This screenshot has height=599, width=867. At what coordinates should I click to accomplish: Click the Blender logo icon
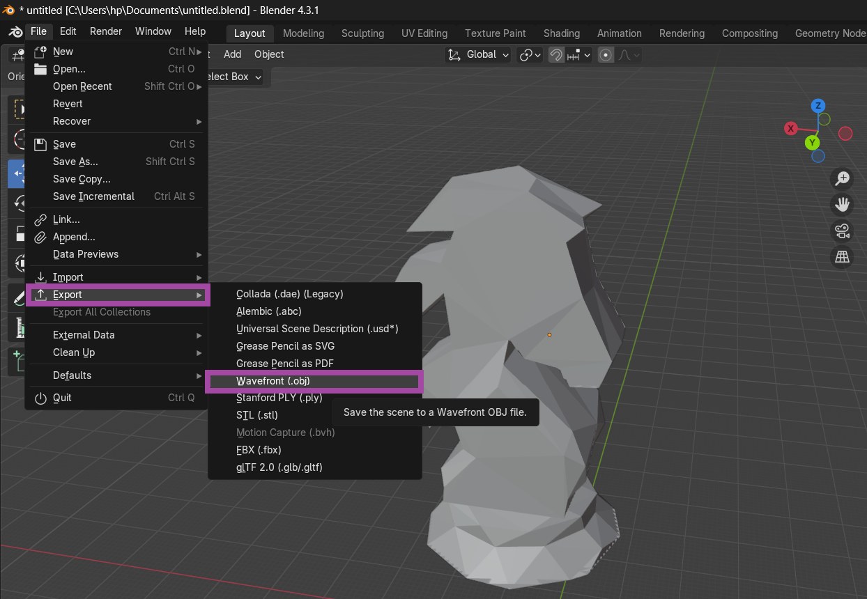(x=15, y=32)
